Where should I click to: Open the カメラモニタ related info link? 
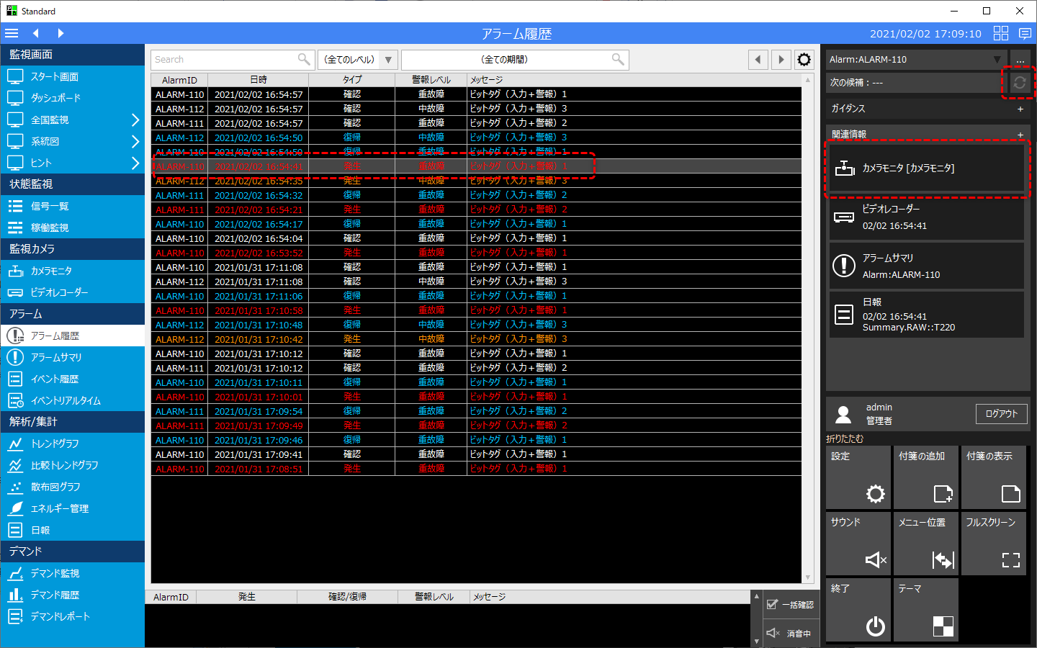[x=926, y=168]
